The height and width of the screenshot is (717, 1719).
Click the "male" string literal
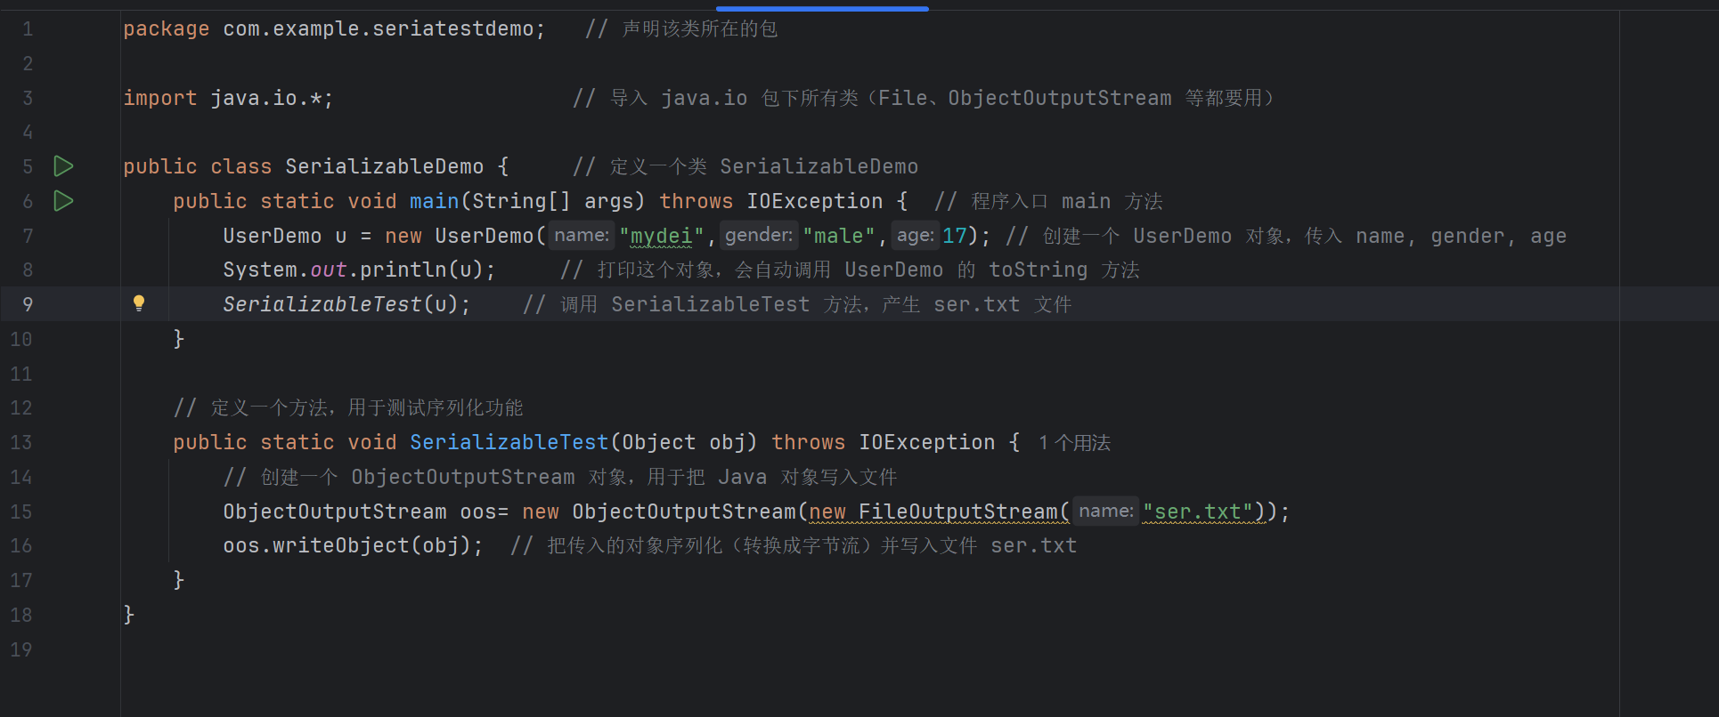[839, 236]
